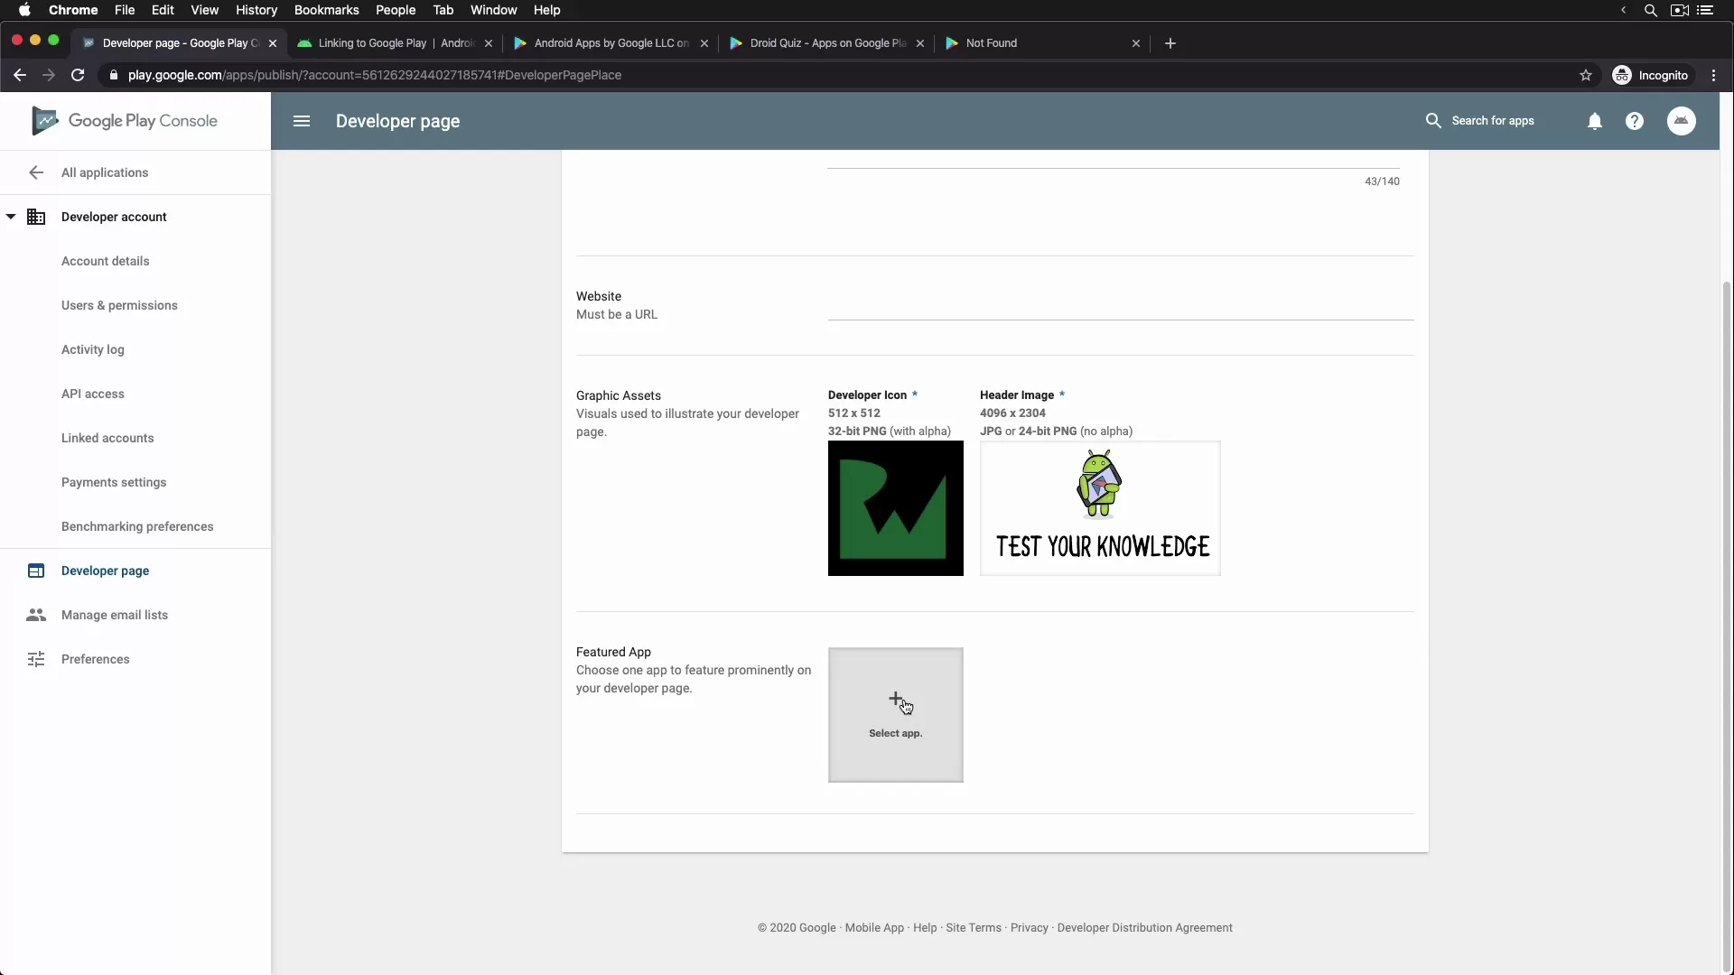Click the Developer account building icon

(x=36, y=217)
